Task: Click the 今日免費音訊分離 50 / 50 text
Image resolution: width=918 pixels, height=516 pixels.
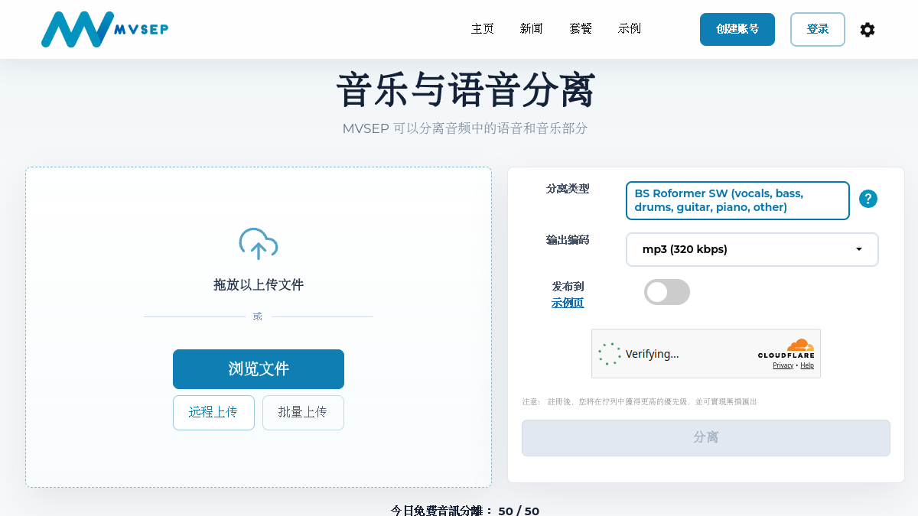Action: tap(465, 511)
